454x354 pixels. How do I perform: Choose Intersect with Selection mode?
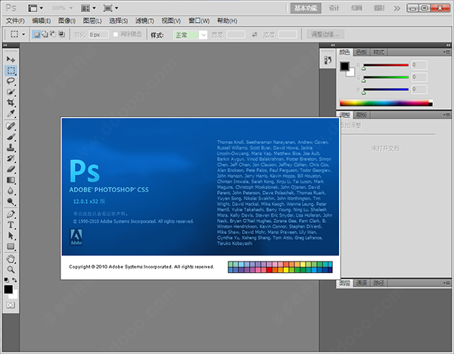click(61, 34)
